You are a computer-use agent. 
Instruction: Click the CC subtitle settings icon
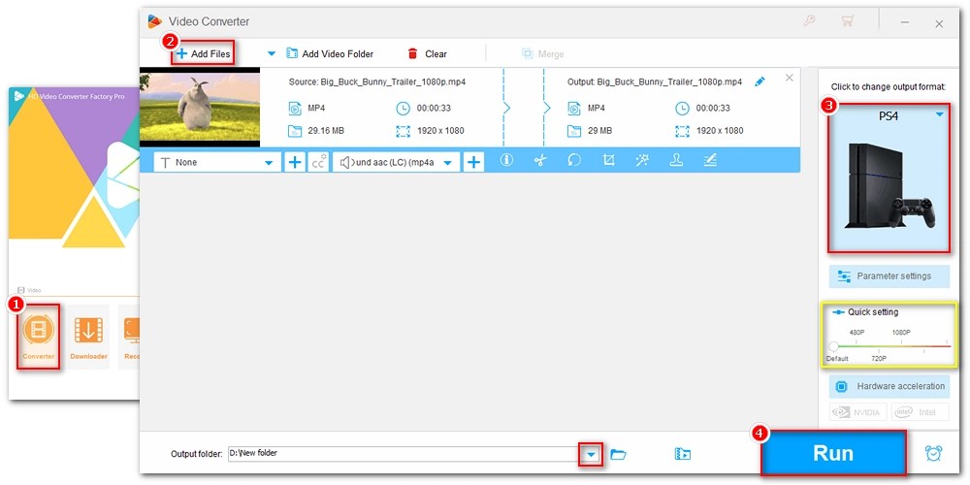click(318, 162)
